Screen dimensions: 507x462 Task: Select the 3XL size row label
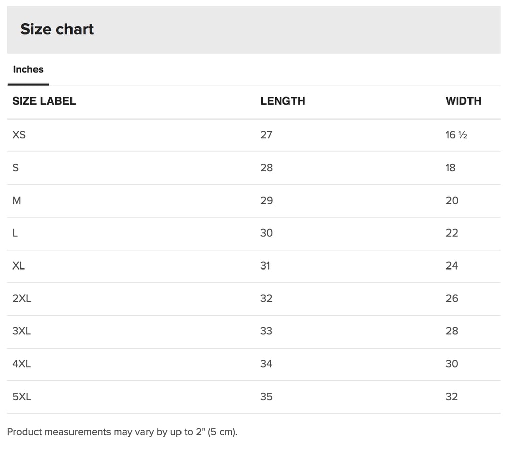click(x=22, y=331)
